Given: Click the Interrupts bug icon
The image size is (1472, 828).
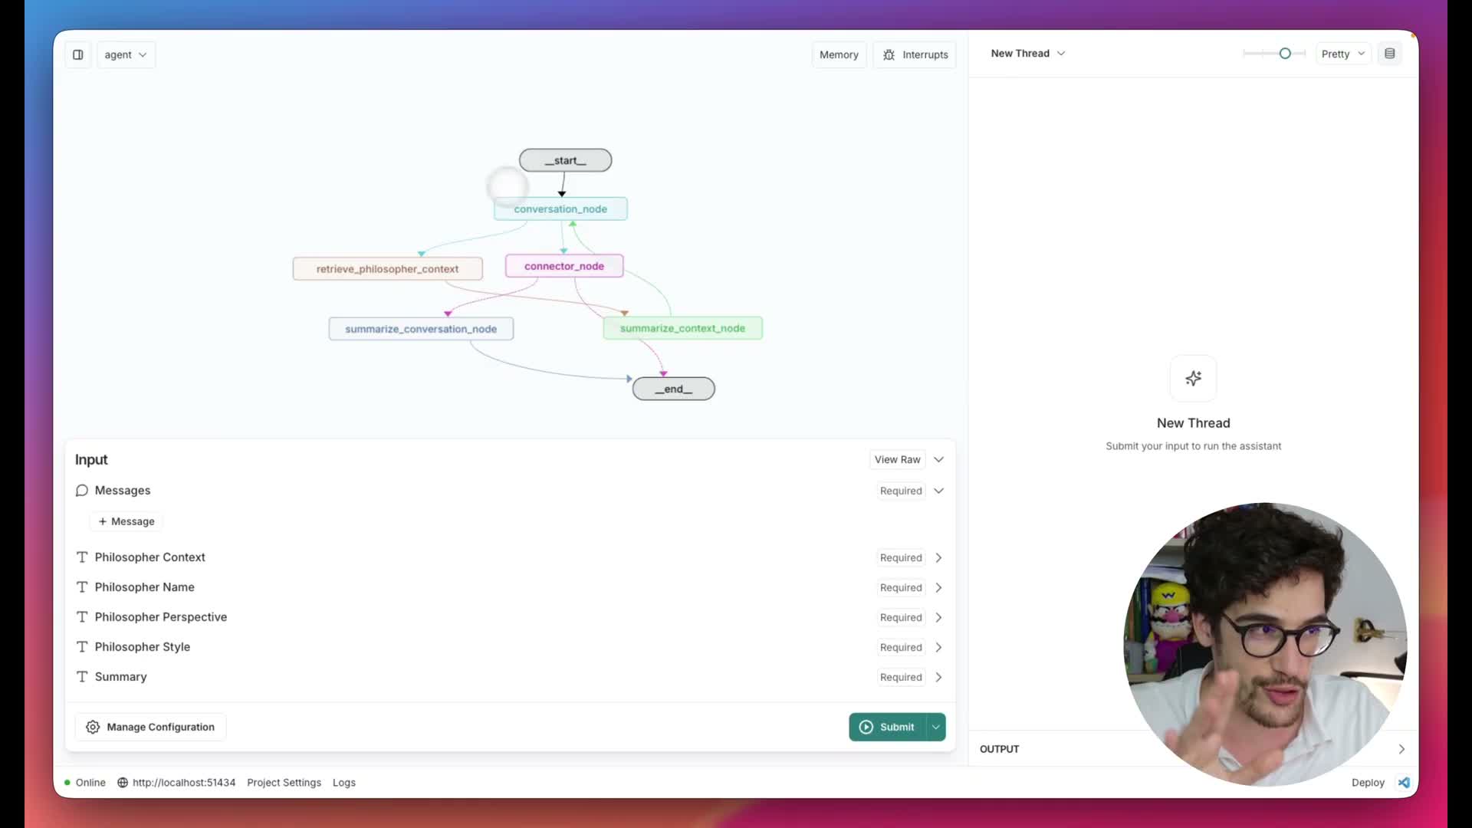Looking at the screenshot, I should tap(889, 54).
